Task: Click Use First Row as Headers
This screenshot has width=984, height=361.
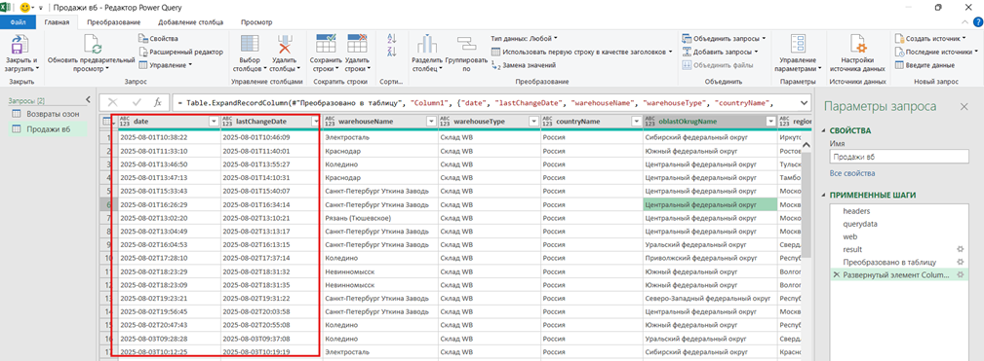Action: coord(581,52)
